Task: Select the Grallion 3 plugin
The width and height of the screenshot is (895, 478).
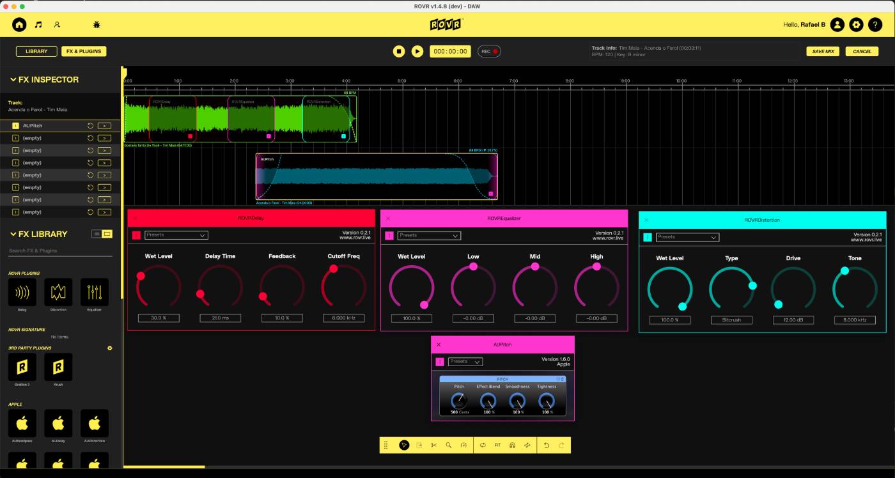Action: pos(22,367)
